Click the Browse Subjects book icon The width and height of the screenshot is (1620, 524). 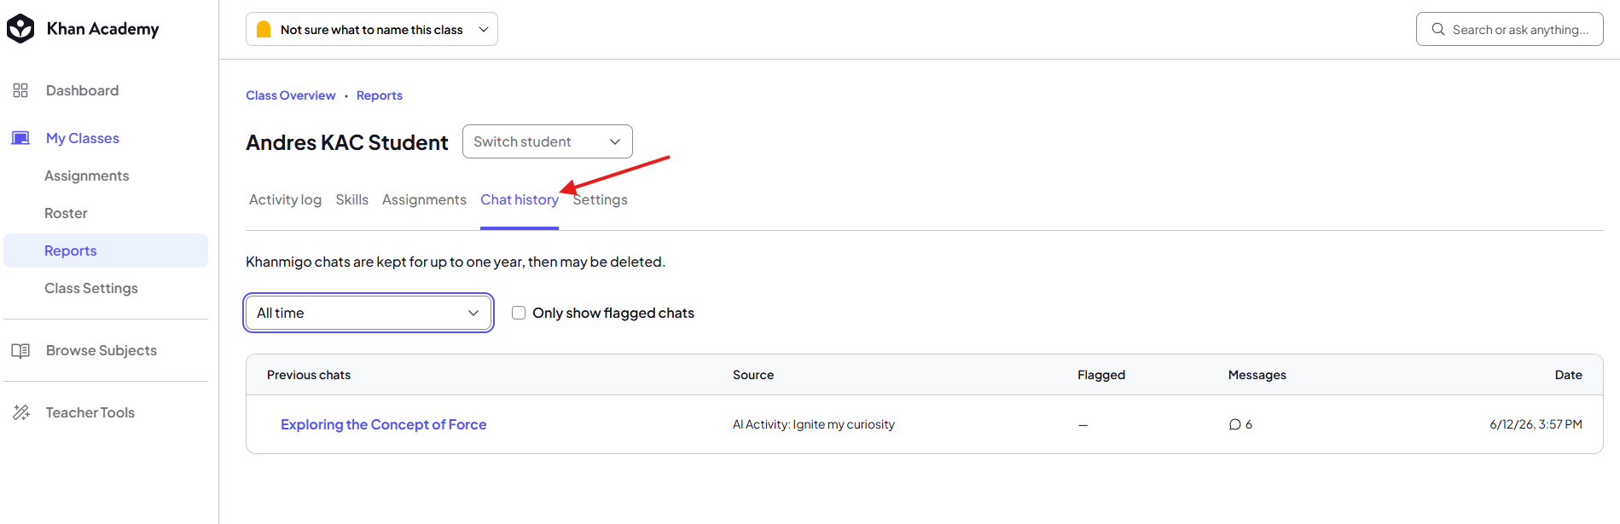pyautogui.click(x=20, y=350)
